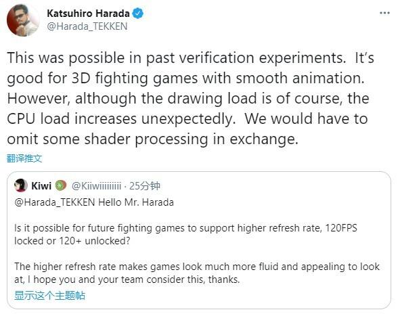Image resolution: width=398 pixels, height=314 pixels.
Task: Click the 'hope you and your team' line
Action: (x=127, y=279)
